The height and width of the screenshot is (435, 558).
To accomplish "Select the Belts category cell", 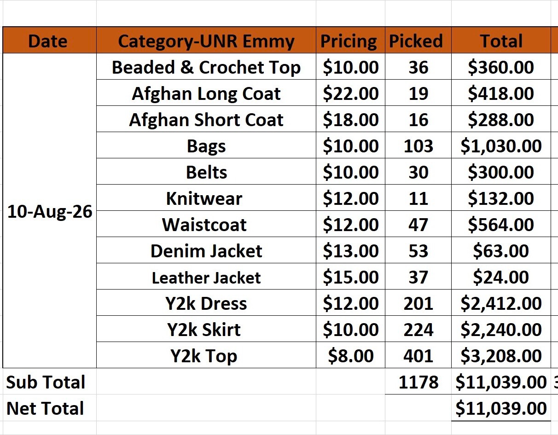I will [x=206, y=172].
